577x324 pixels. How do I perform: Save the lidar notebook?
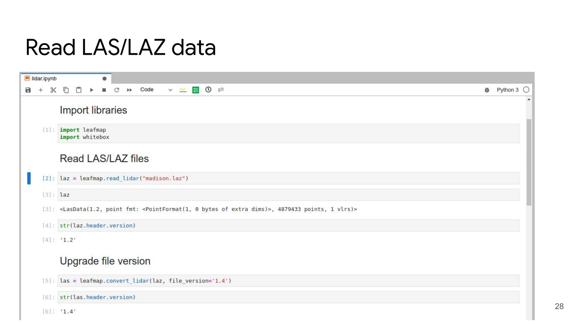tap(28, 90)
